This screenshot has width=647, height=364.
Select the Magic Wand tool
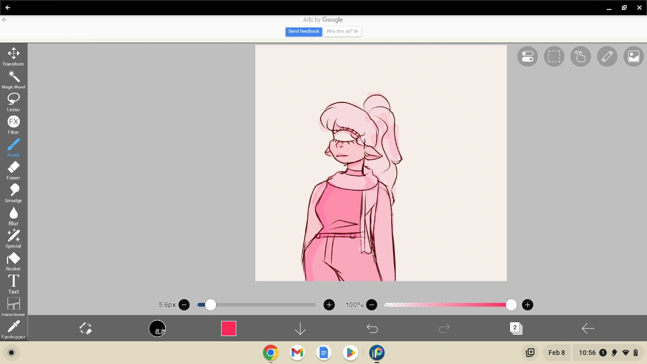[13, 76]
